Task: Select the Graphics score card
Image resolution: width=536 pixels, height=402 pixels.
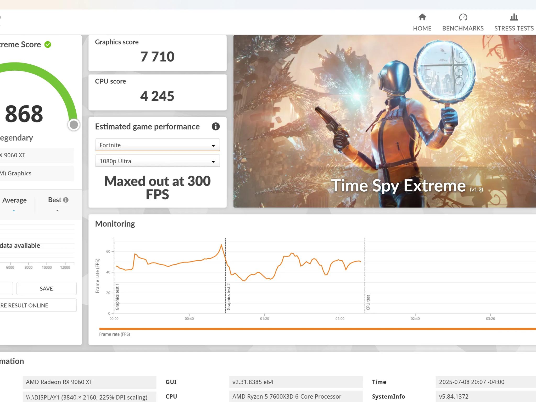Action: pyautogui.click(x=157, y=53)
